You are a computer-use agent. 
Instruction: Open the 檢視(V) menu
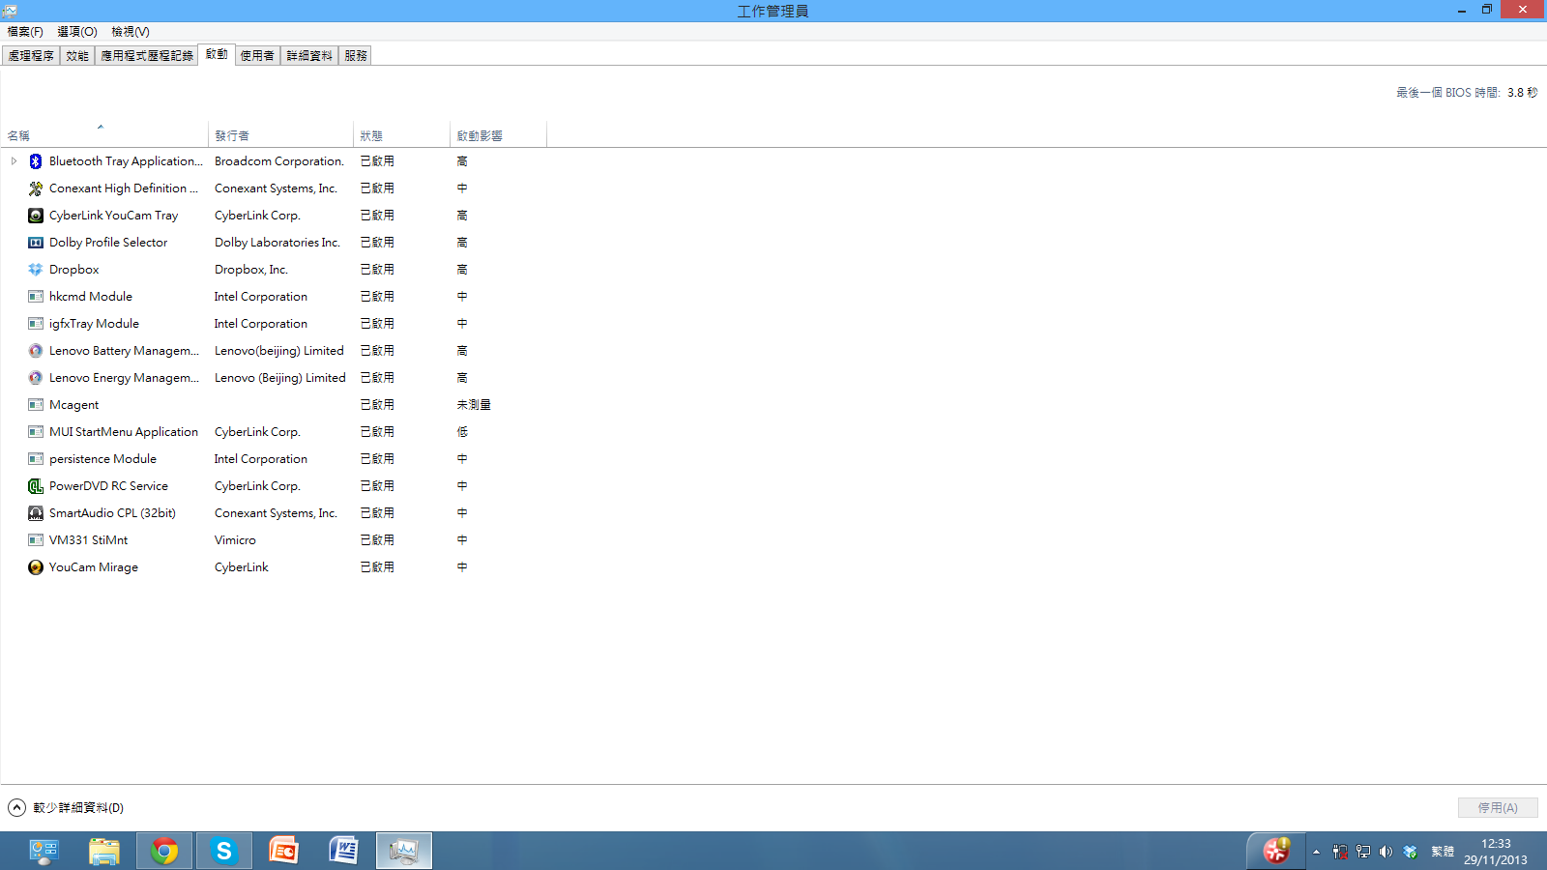(131, 32)
